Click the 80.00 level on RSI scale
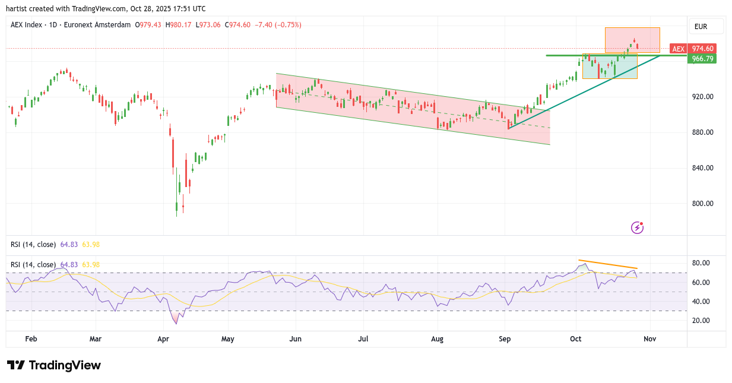Viewport: 732px width, 383px height. 702,263
